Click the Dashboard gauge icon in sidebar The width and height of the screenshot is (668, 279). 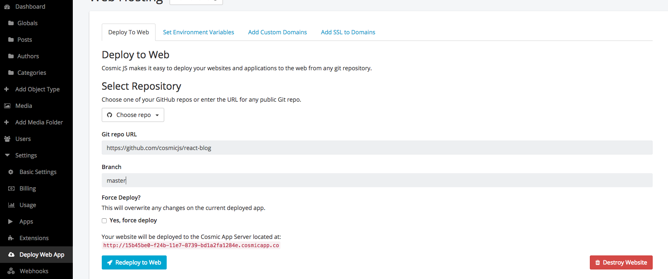point(7,7)
